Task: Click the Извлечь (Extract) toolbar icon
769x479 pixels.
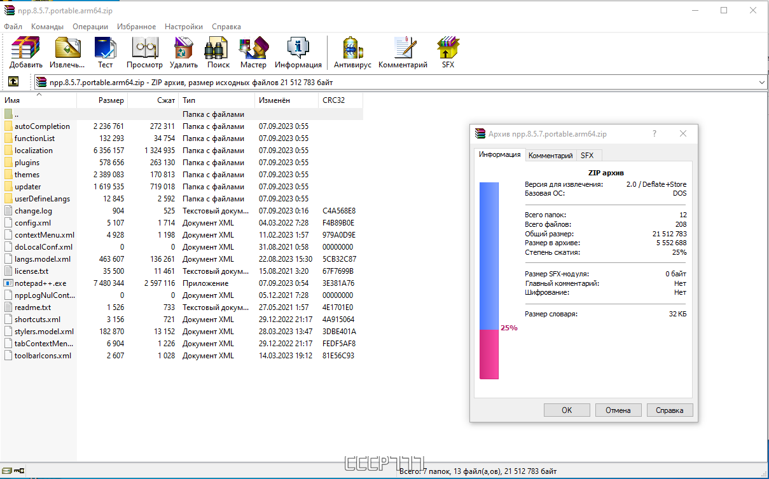Action: tap(67, 53)
